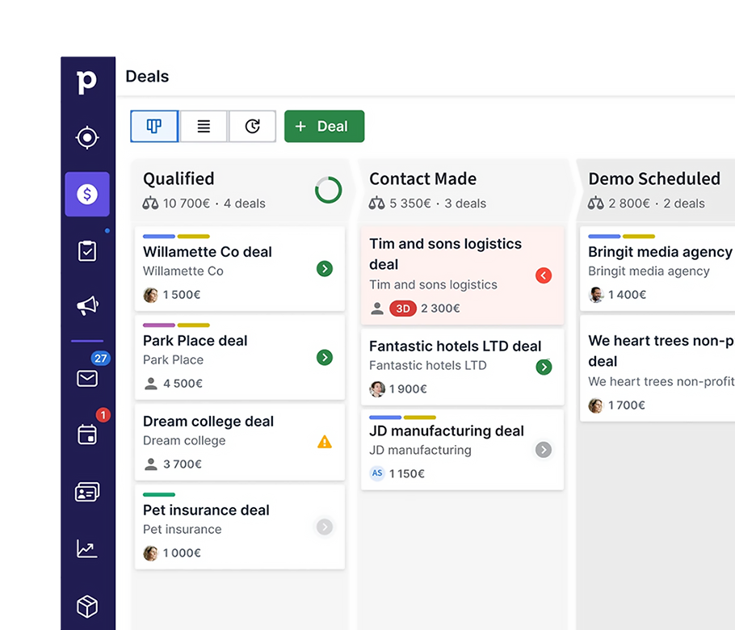Open the Campaigns megaphone icon
Viewport: 735px width, 630px height.
point(87,305)
